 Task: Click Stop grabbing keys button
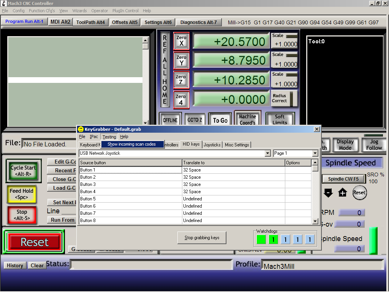point(202,238)
